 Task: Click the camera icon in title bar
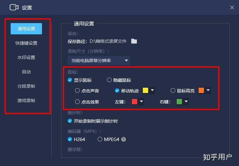coord(14,7)
